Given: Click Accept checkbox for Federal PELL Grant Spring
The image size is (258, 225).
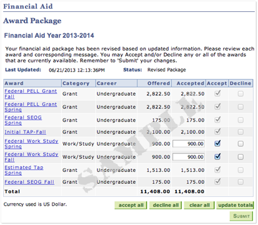Looking at the screenshot, I should (217, 107).
